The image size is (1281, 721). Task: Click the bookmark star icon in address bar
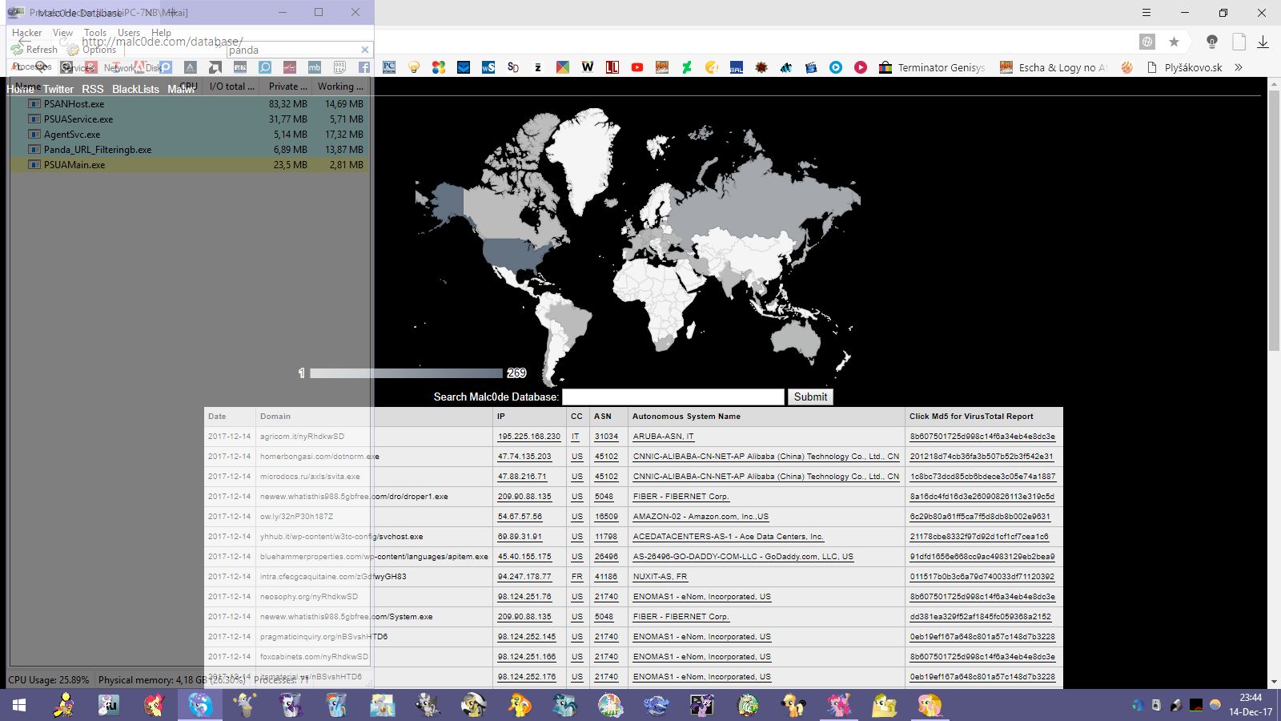tap(1174, 42)
